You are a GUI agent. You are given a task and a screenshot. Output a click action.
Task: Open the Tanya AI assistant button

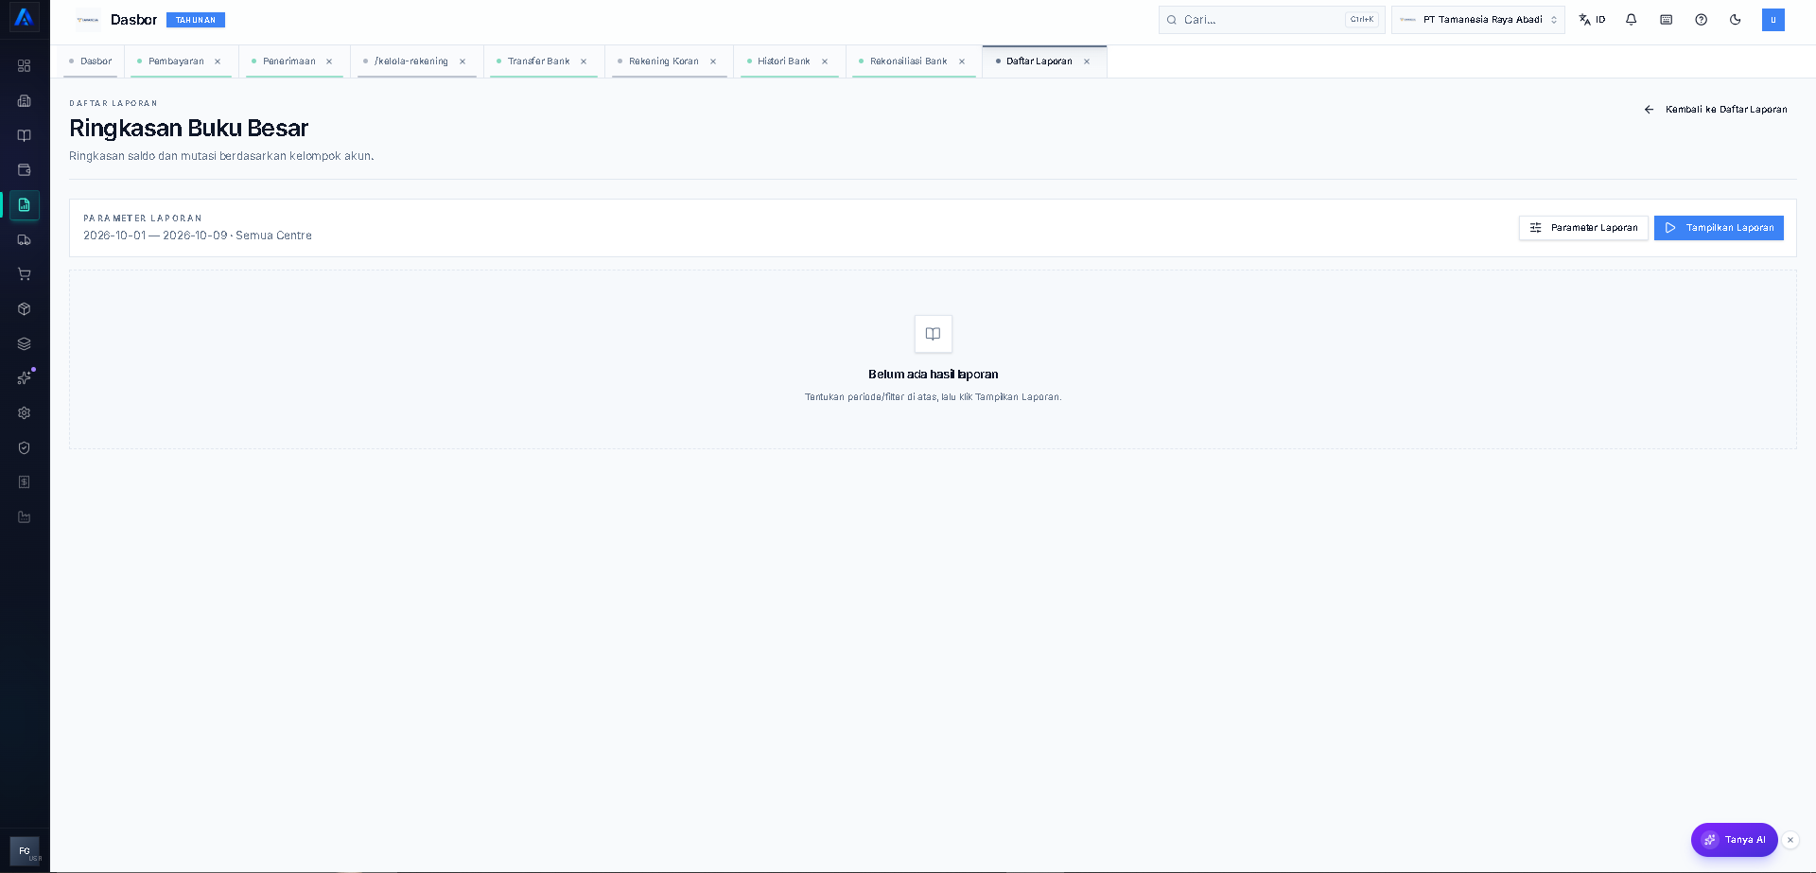tap(1734, 840)
